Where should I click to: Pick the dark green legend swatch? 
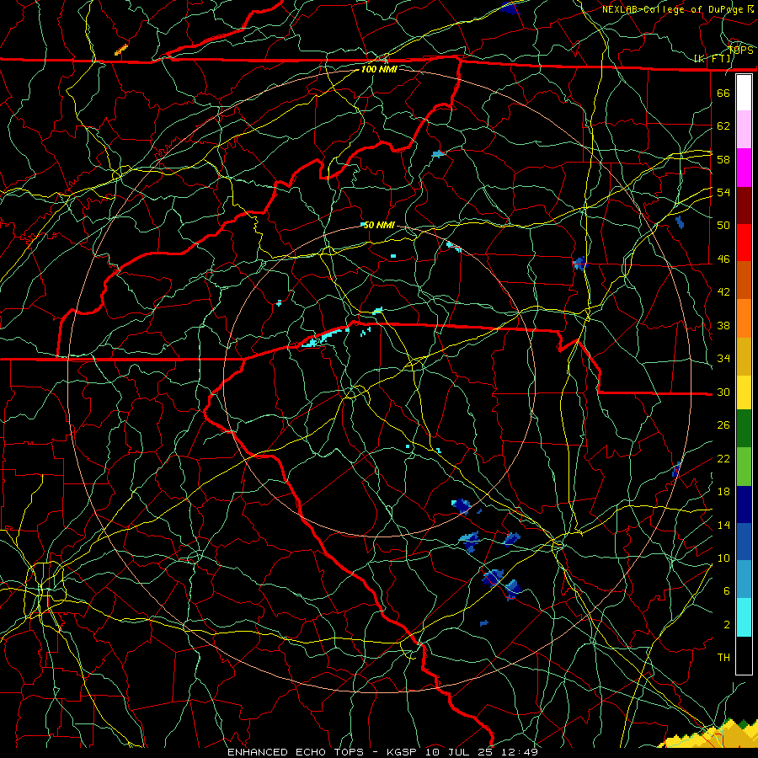tap(744, 429)
